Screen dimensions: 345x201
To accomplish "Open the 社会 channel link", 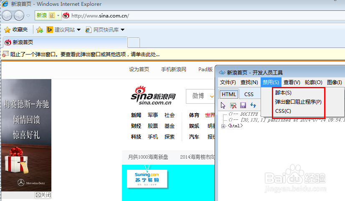I will click(x=170, y=115).
